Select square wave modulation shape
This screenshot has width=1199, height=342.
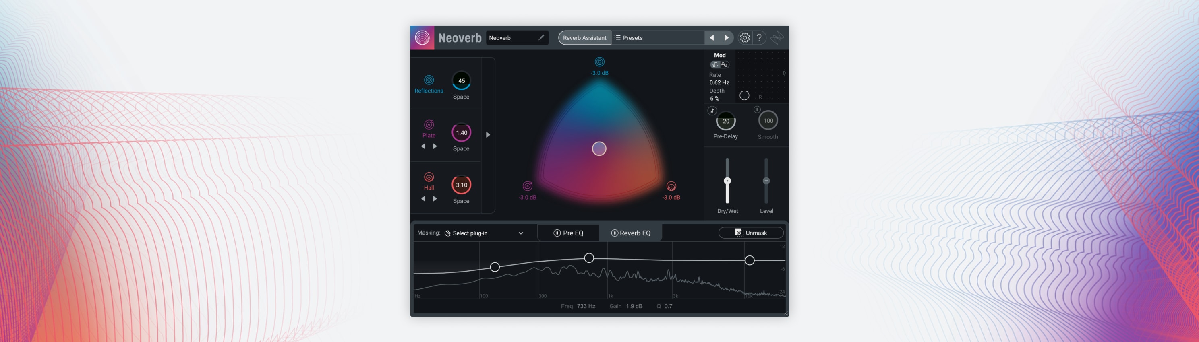tap(715, 65)
